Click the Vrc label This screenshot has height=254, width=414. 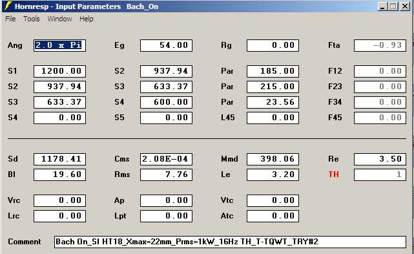14,200
